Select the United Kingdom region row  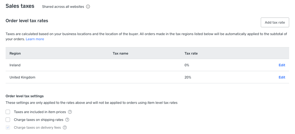click(22, 77)
